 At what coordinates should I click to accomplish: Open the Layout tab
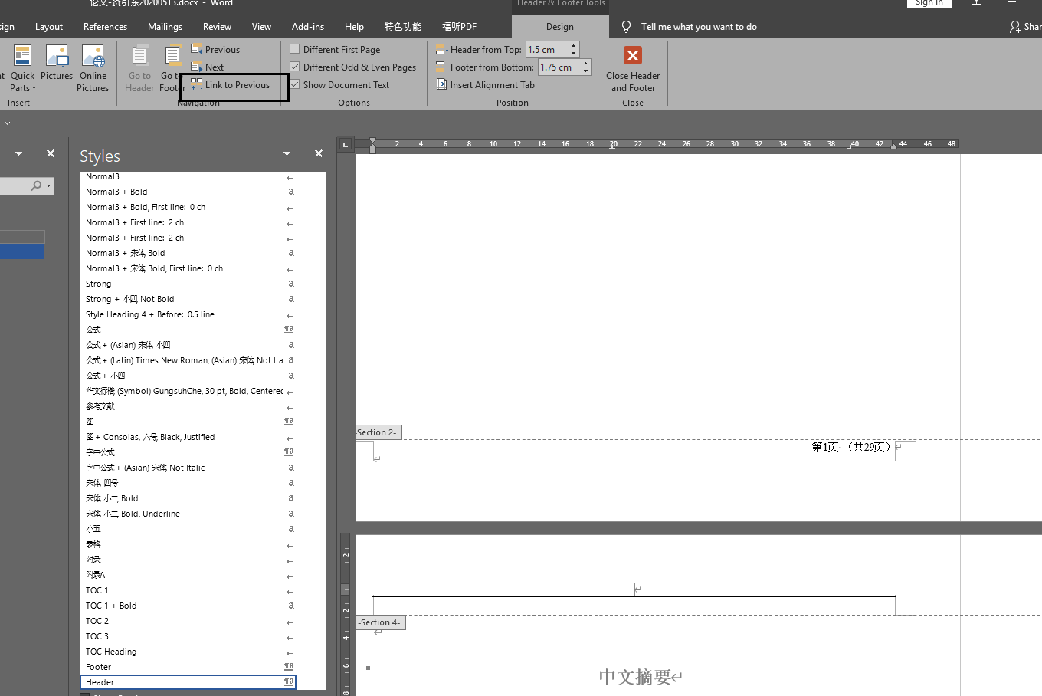[x=49, y=27]
